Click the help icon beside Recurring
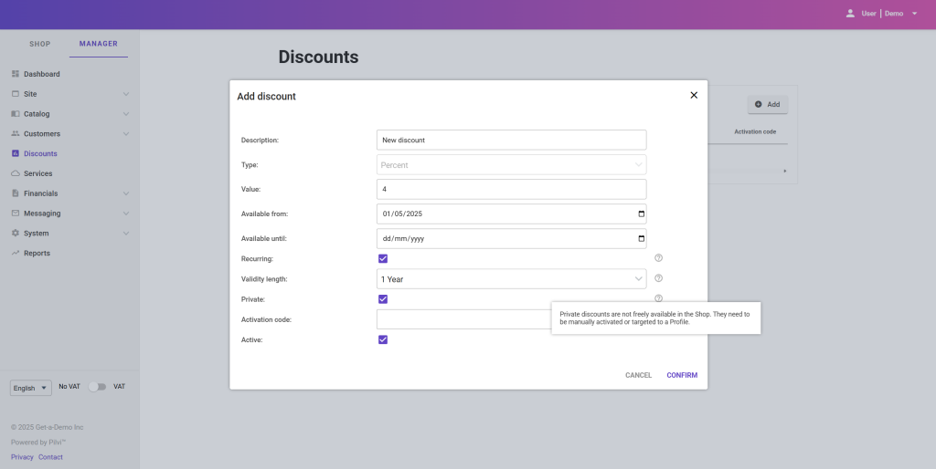 [658, 258]
